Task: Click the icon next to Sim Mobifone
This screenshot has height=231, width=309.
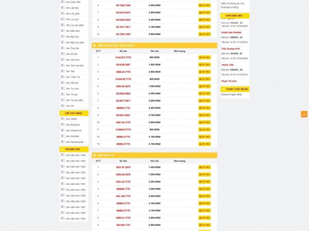Action: 62,125
